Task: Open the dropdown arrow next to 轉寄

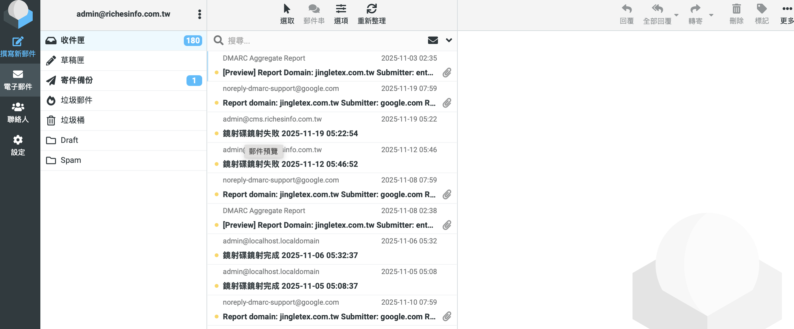Action: coord(712,15)
